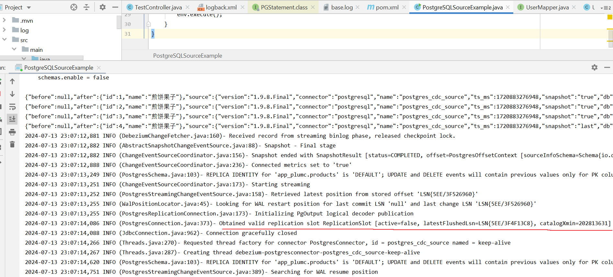Click line number 30 in gutter

point(128,24)
